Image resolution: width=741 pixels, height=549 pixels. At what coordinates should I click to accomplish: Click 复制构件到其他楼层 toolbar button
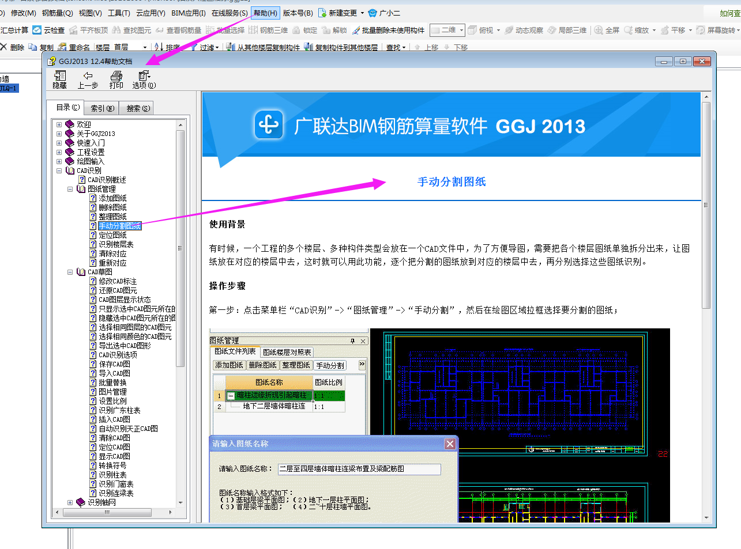pos(341,47)
